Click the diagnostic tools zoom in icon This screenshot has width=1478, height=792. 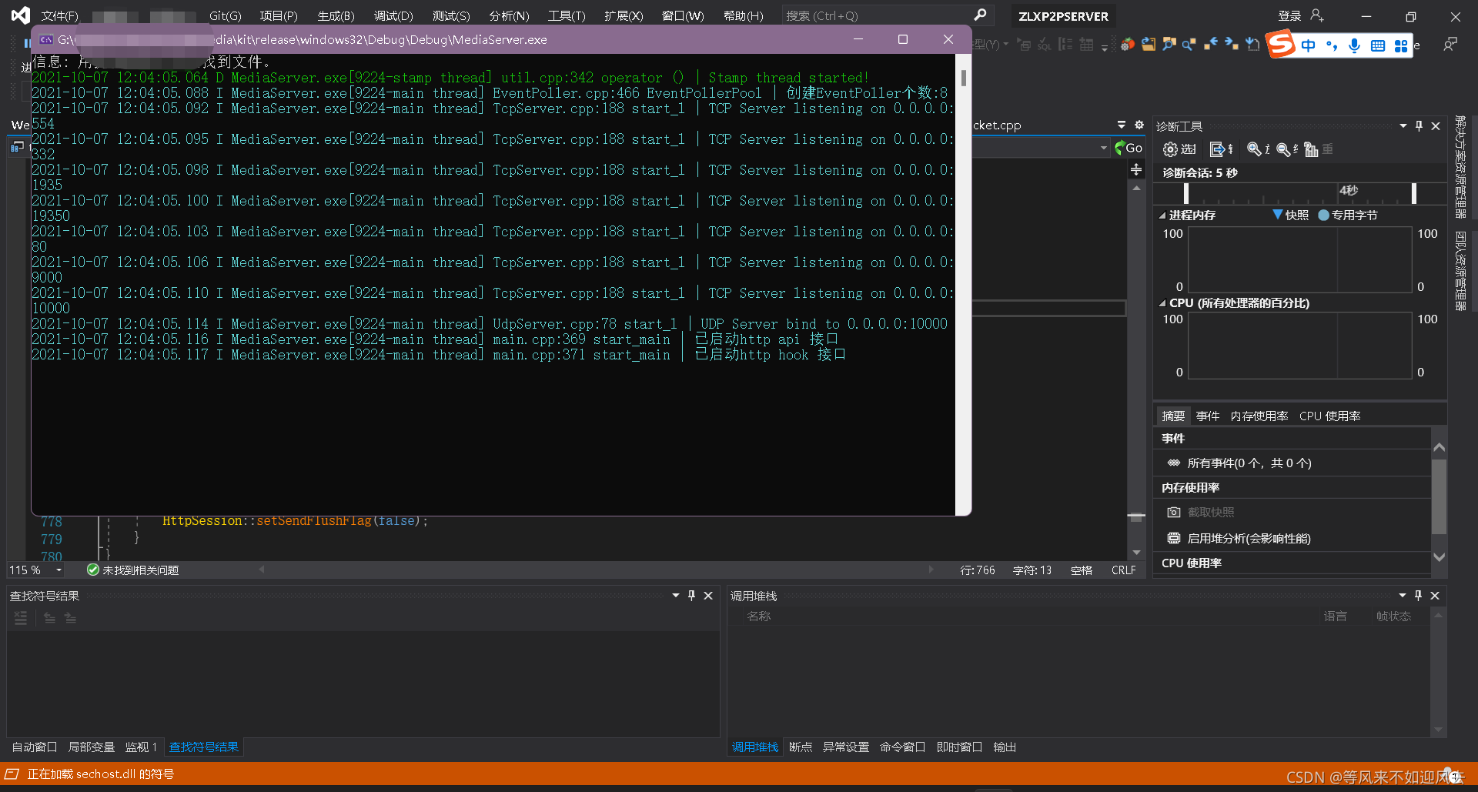tap(1255, 149)
